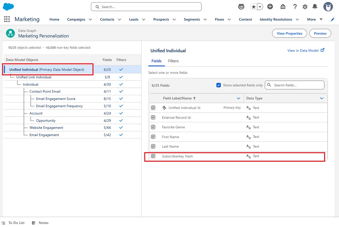Click the To Do List icon in the utility bar
The width and height of the screenshot is (339, 227).
(x=3, y=223)
